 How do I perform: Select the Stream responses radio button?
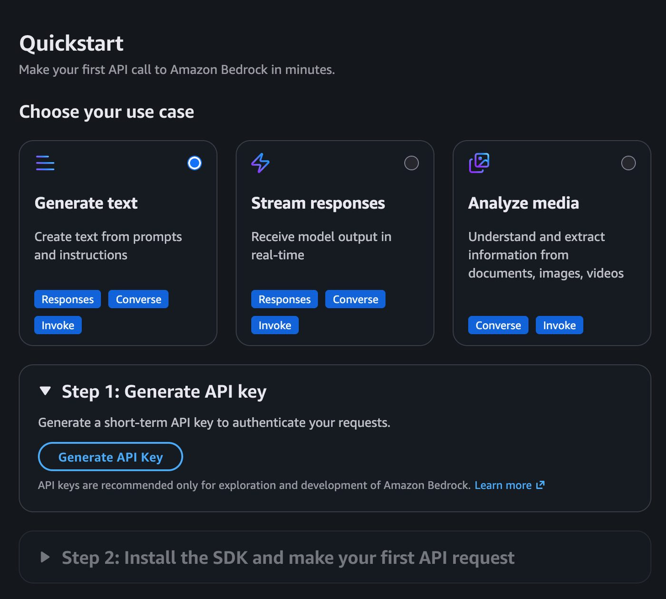pos(411,163)
